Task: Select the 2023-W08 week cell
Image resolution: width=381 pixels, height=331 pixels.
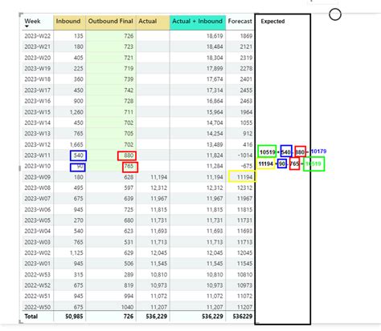Action: click(x=37, y=188)
